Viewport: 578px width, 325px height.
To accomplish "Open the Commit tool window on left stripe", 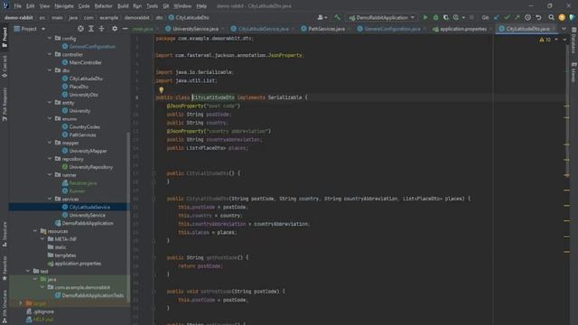I will click(5, 66).
